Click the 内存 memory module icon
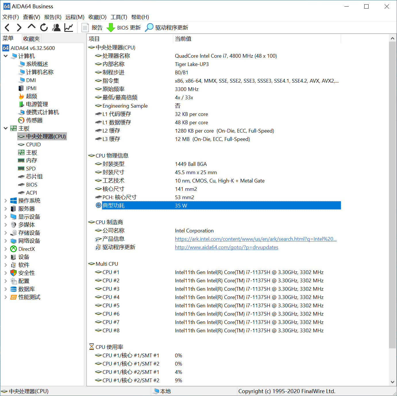397x396 pixels. coord(21,160)
